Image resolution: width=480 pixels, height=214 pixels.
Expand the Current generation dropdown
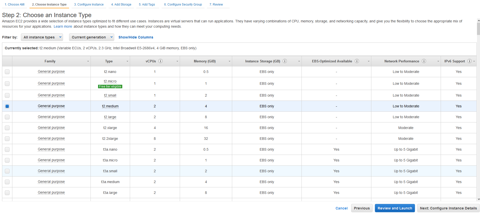[x=92, y=37]
